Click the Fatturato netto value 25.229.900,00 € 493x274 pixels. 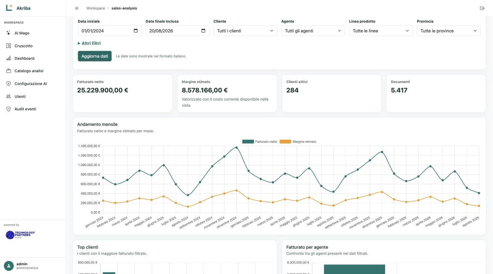pyautogui.click(x=103, y=90)
